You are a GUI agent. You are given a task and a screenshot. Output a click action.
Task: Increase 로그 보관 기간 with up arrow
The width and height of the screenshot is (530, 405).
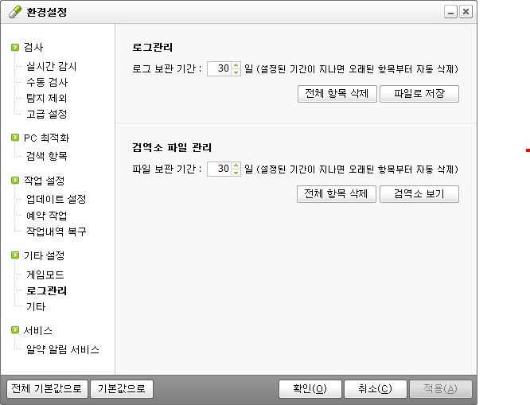coord(236,65)
